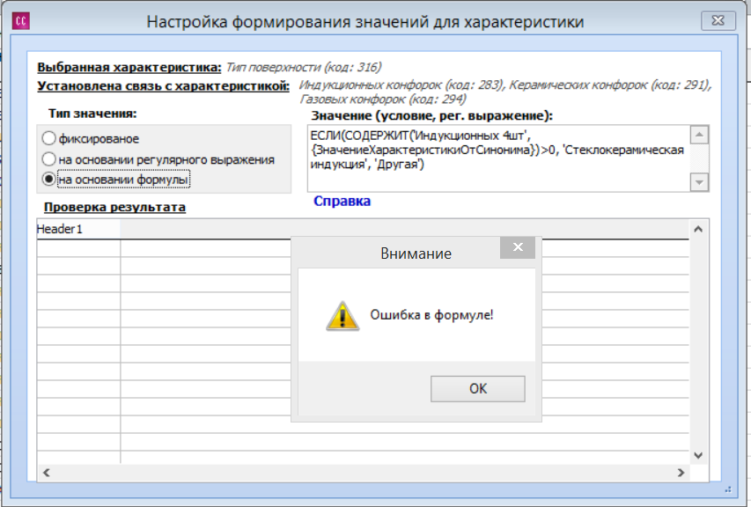Click the 'Газовых конфорок (код: 294)' text
This screenshot has width=751, height=507.
click(383, 99)
